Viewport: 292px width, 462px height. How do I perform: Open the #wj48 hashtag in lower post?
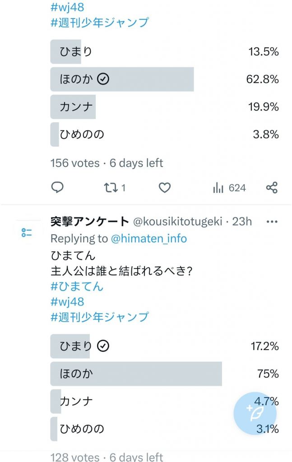pos(67,301)
